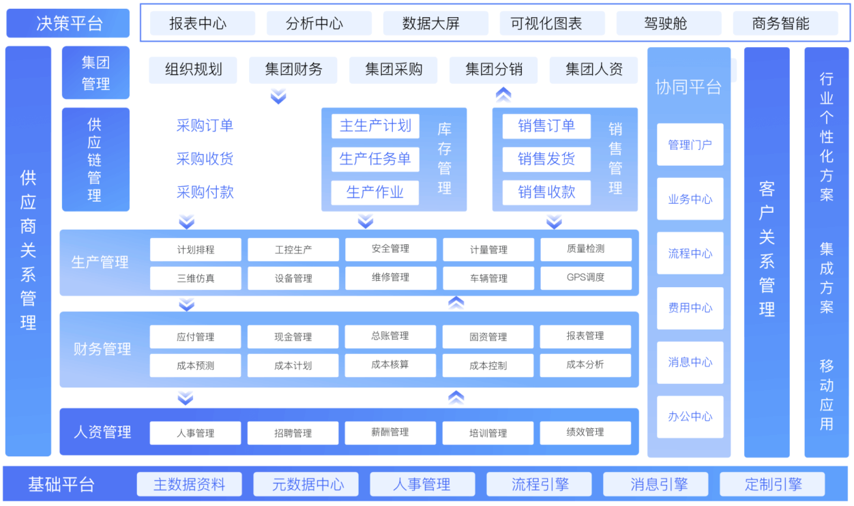The height and width of the screenshot is (506, 854).
Task: Click 总账管理
Action: click(x=391, y=336)
